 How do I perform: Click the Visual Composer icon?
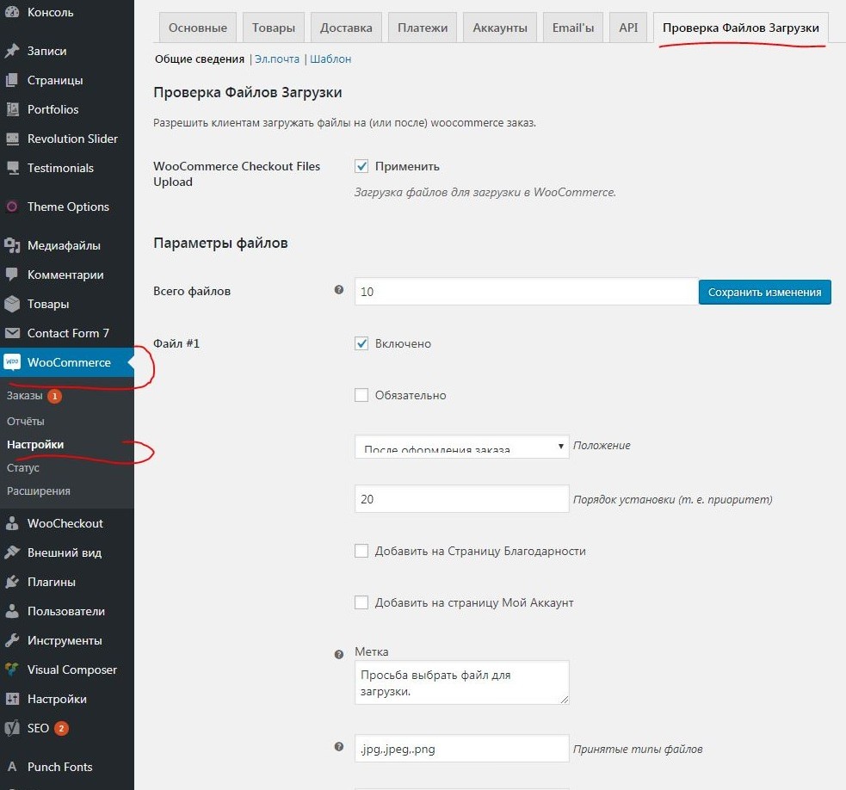[12, 670]
